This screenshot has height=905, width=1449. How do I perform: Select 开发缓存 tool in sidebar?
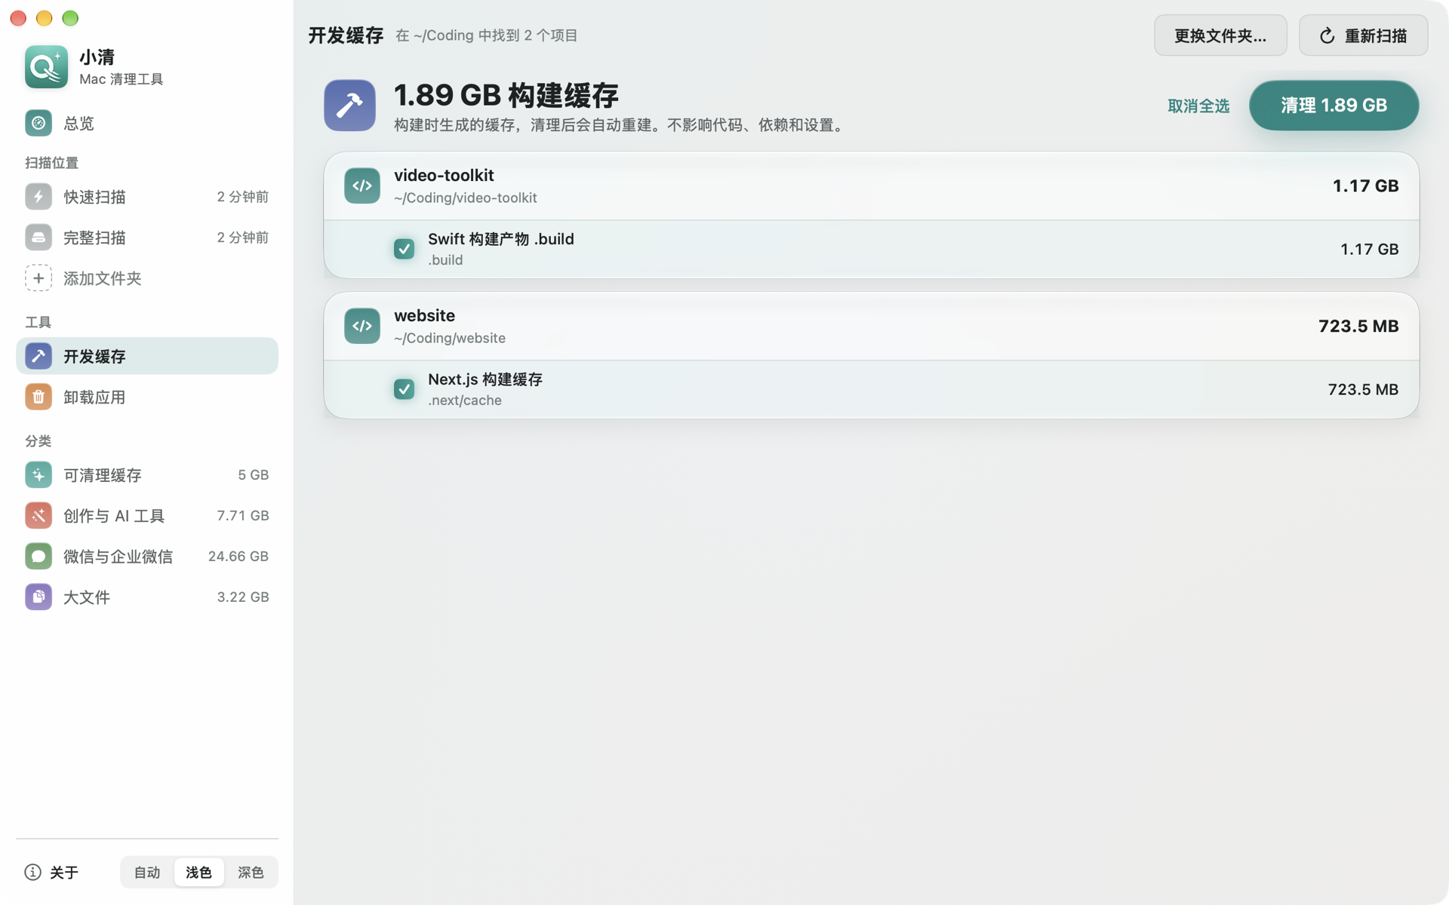[147, 356]
